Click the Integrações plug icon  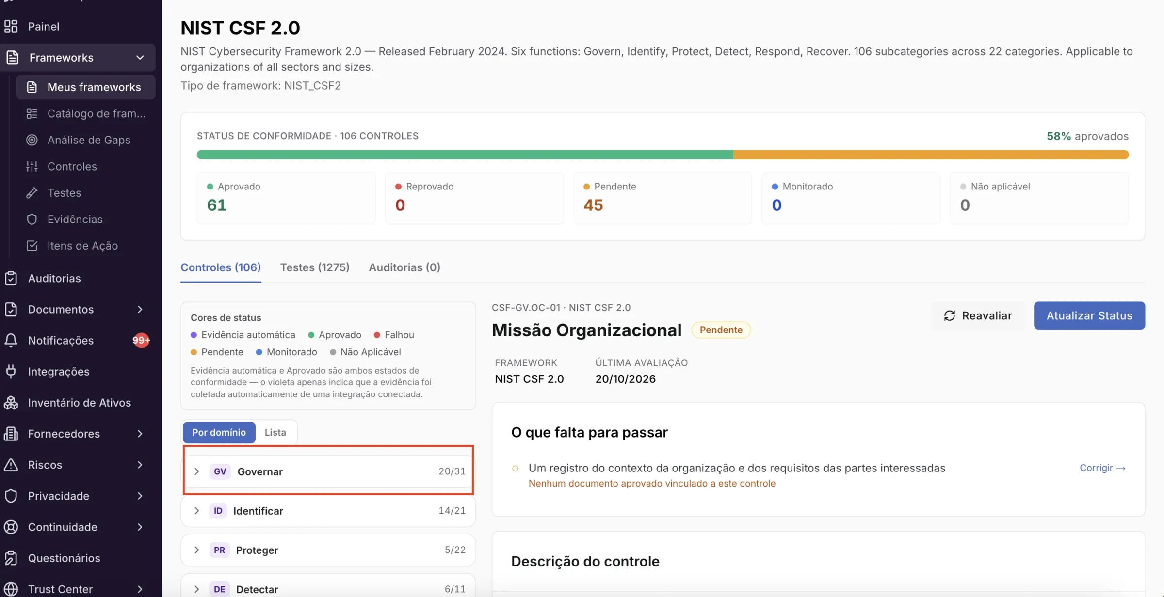coord(11,371)
